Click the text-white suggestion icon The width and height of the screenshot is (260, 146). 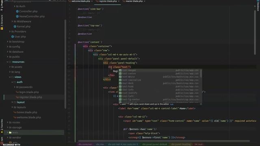(120, 77)
